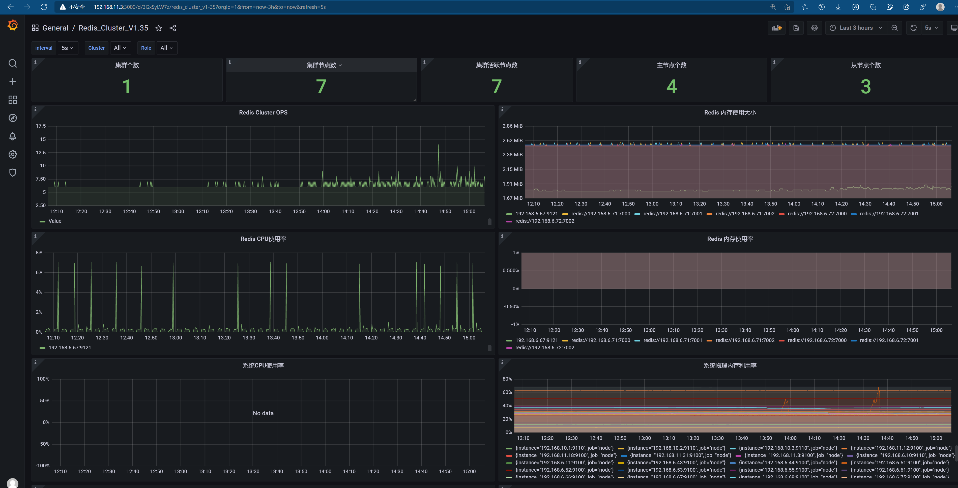The image size is (958, 488).
Task: Save the dashboard with the disk icon
Action: (796, 27)
